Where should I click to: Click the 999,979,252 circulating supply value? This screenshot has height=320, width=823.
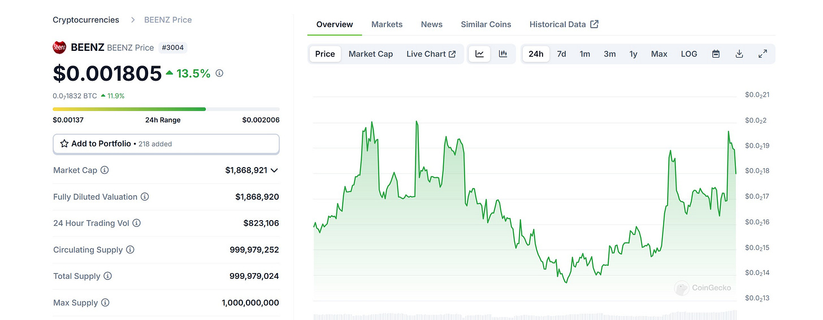(254, 249)
